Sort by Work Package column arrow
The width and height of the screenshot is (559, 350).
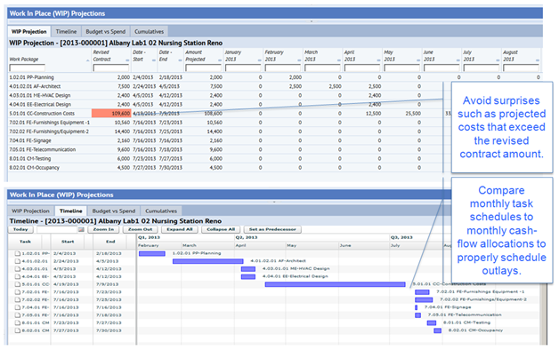pos(88,60)
